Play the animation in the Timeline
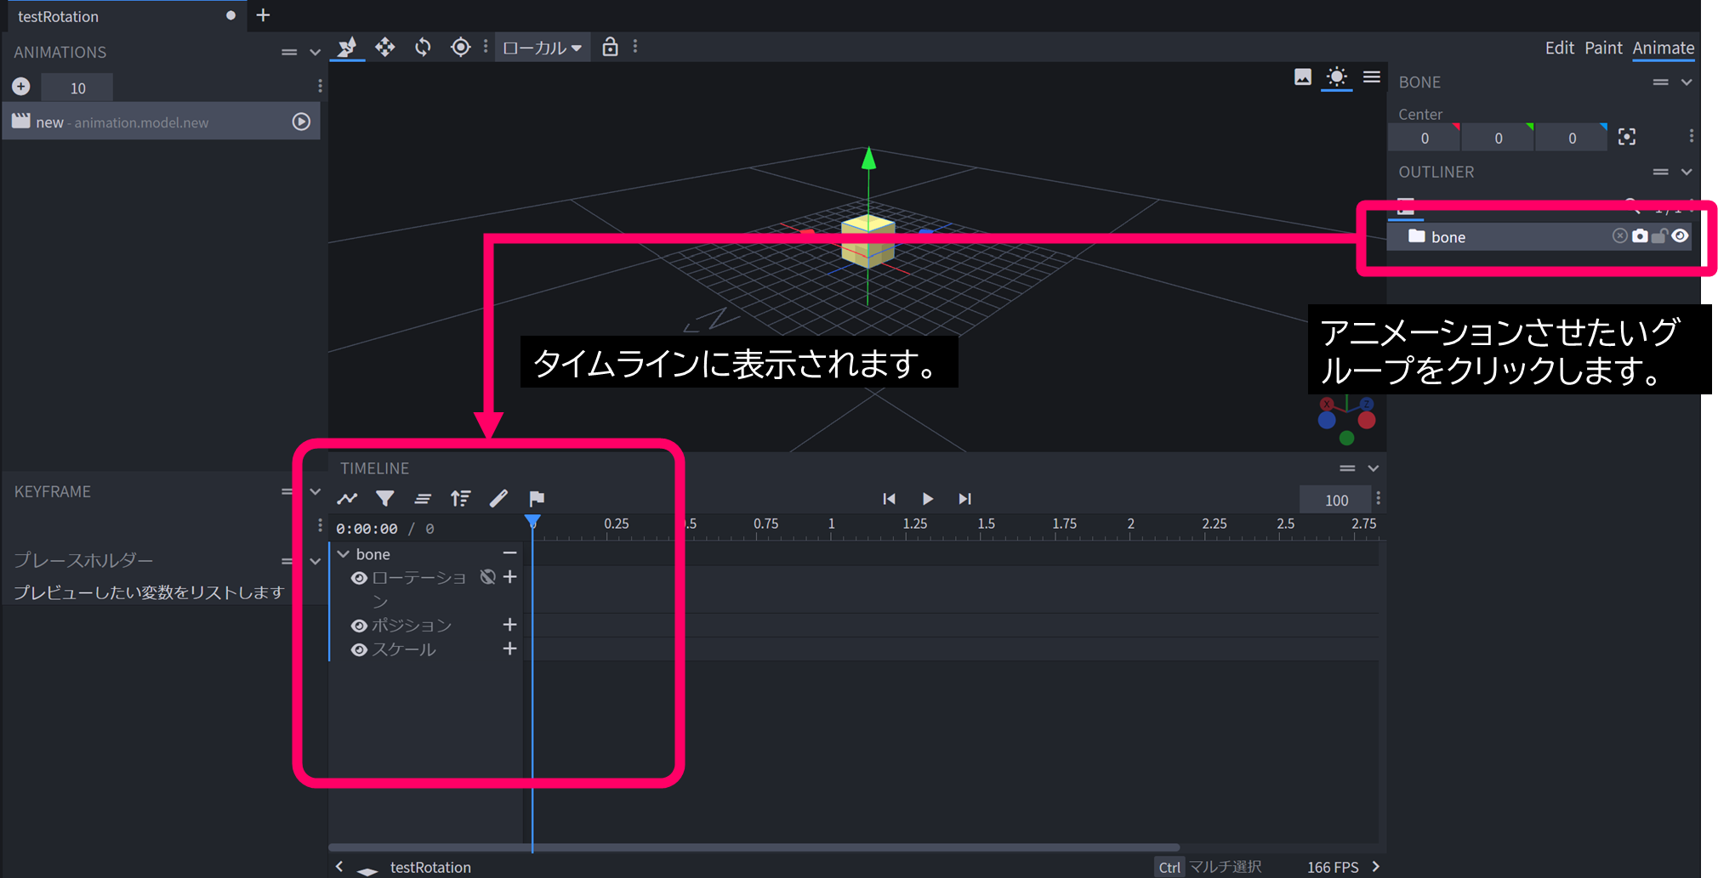This screenshot has width=1718, height=878. [x=927, y=499]
